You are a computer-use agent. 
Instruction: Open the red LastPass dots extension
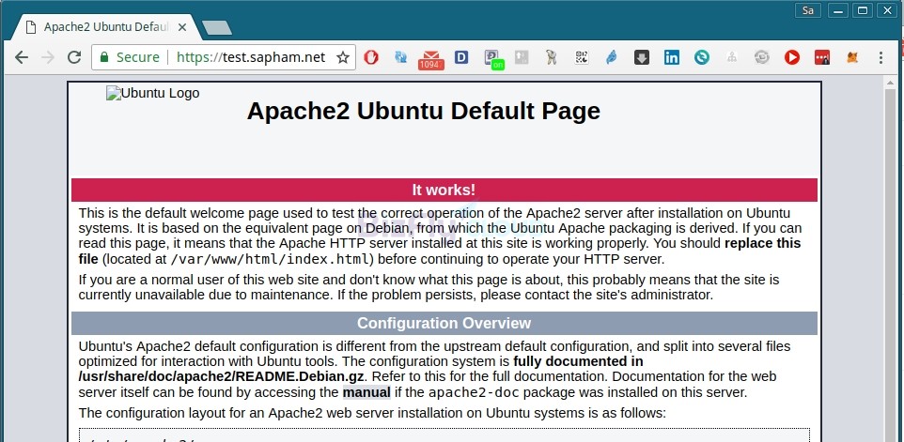point(822,57)
